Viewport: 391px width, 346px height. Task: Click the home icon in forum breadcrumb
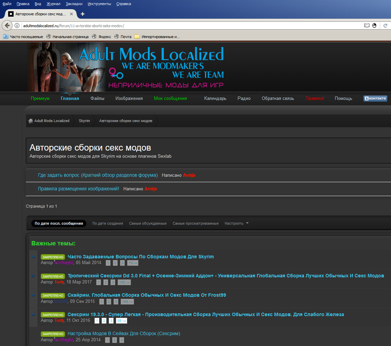(30, 121)
